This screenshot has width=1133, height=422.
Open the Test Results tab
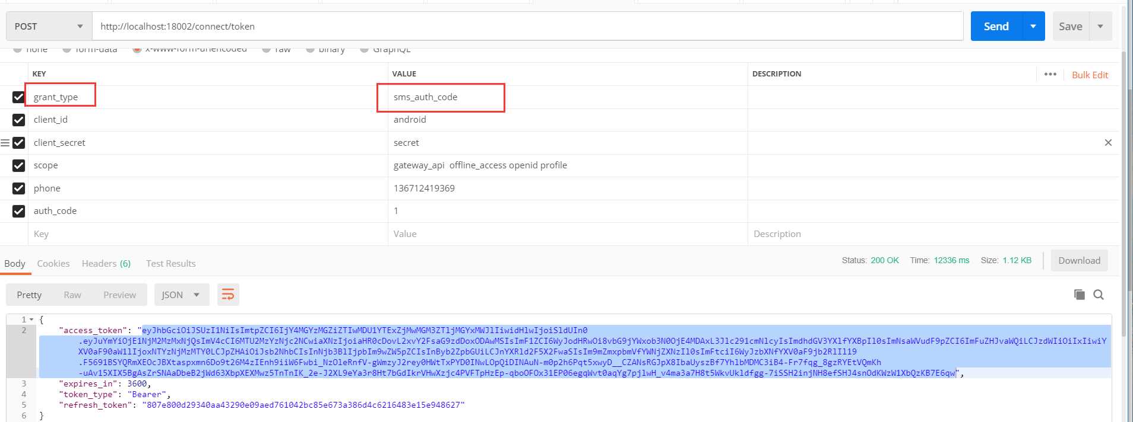click(x=171, y=263)
